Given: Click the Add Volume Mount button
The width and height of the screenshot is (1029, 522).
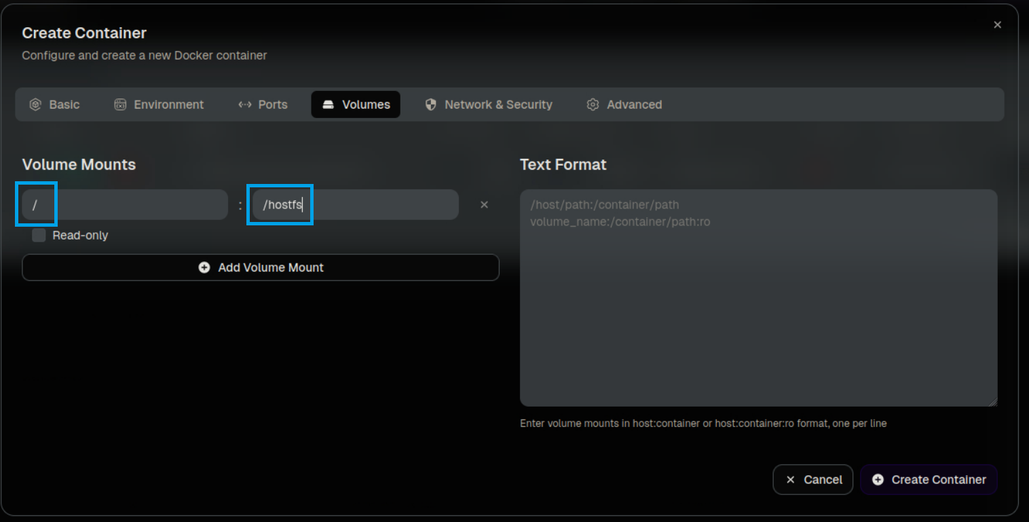Looking at the screenshot, I should pyautogui.click(x=261, y=267).
